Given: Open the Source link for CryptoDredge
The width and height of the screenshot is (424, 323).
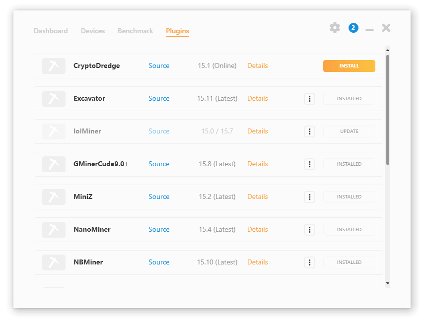Looking at the screenshot, I should click(159, 66).
